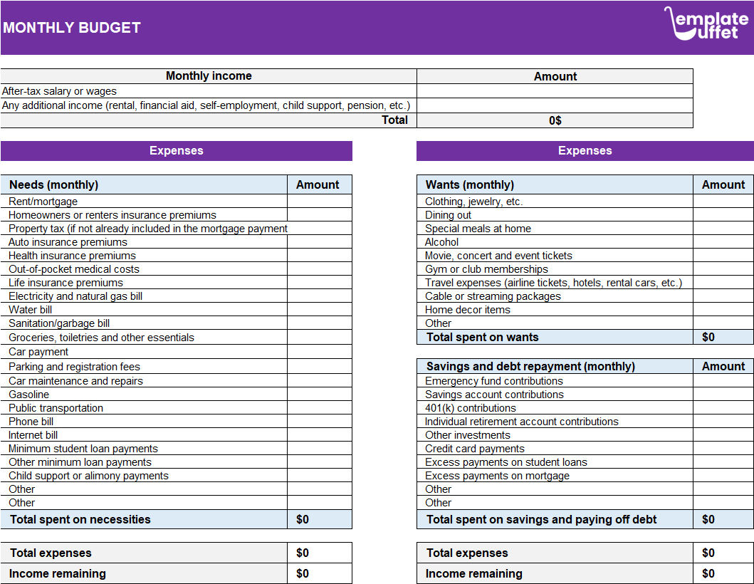The image size is (754, 584).
Task: Click the Monthly income column header
Action: tap(209, 75)
